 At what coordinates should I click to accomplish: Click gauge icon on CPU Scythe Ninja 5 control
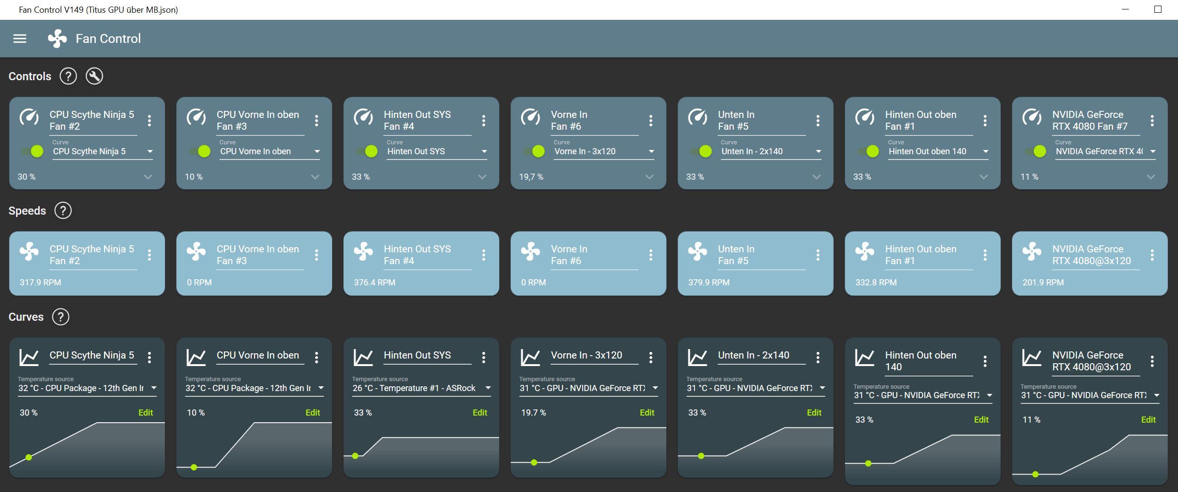29,117
